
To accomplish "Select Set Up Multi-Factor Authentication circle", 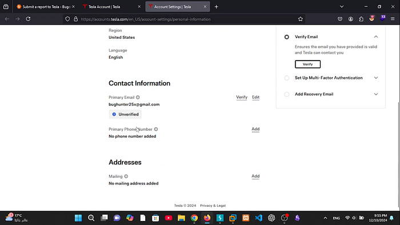I will click(x=287, y=78).
